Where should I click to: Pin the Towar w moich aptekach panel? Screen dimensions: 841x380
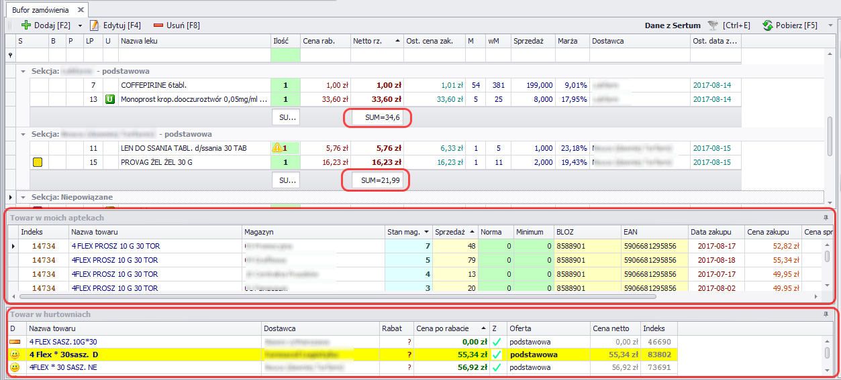[825, 218]
